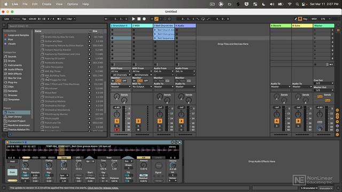342x192 pixels.
Task: Open Samples browser category
Action: click(x=12, y=91)
